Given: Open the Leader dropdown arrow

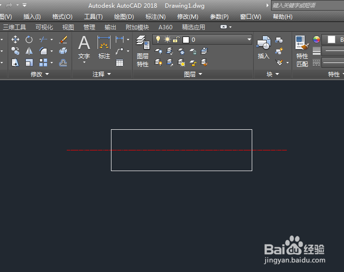Looking at the screenshot, I should 128,51.
